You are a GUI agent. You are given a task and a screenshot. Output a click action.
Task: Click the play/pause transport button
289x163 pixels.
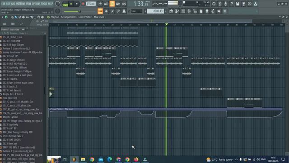point(71,4)
